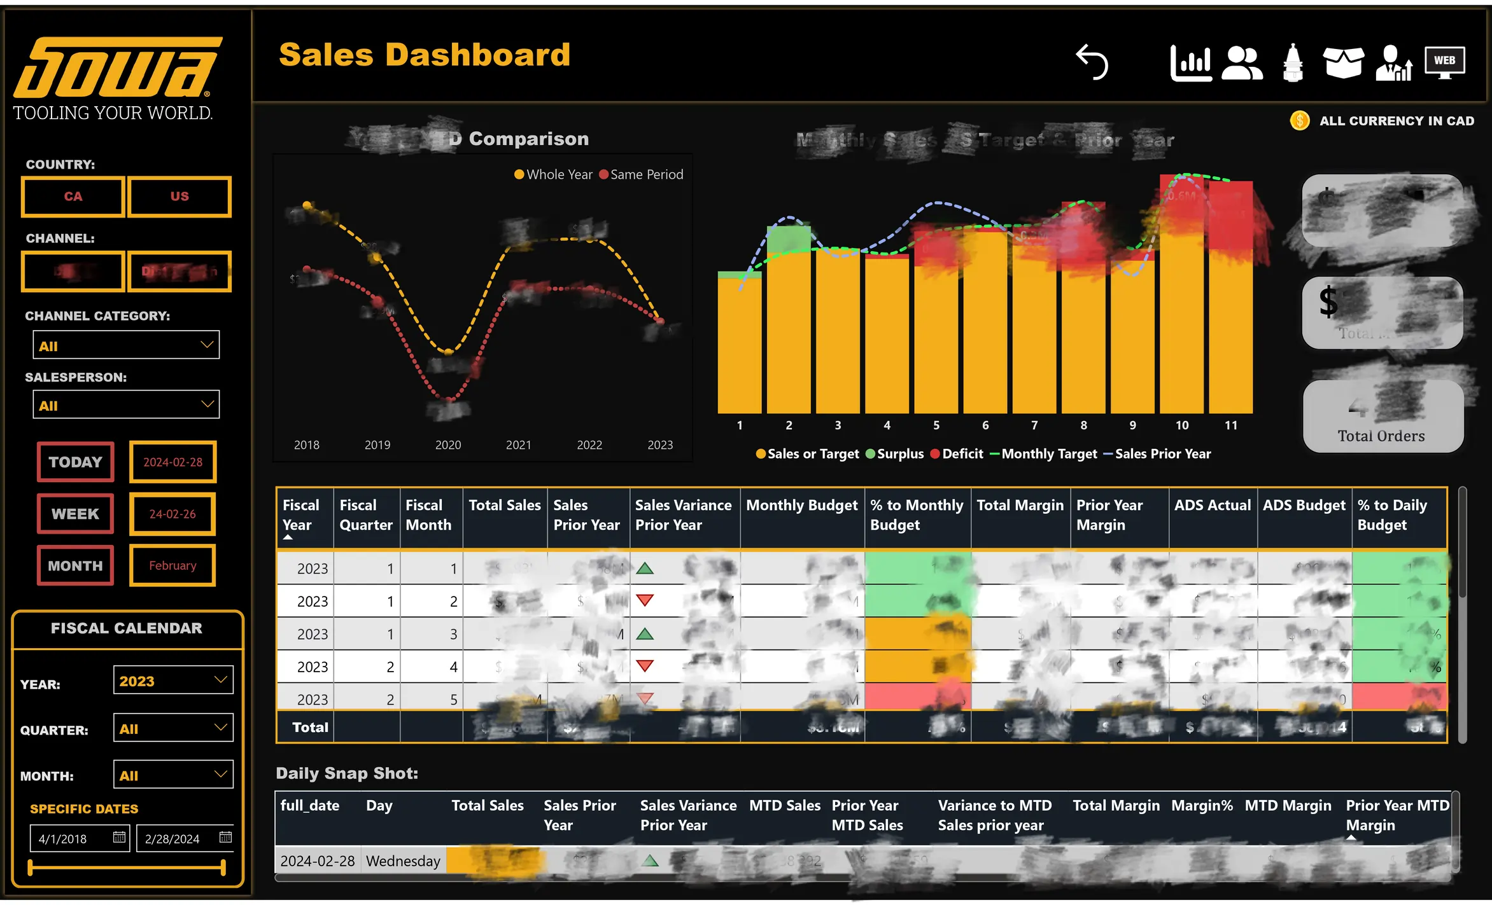Open the fiscal Year 2023 dropdown
This screenshot has height=905, width=1492.
pos(173,680)
